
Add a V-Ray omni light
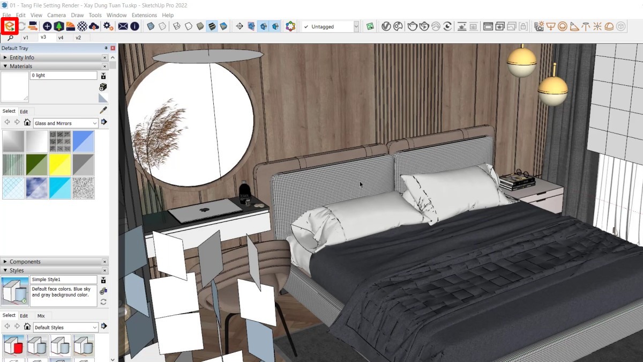[x=597, y=26]
